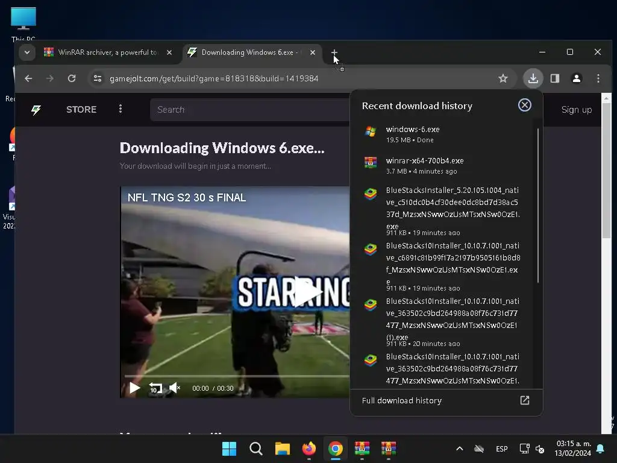Screen dimensions: 617x463
Task: Open the notifications bell icon
Action: tap(601, 449)
